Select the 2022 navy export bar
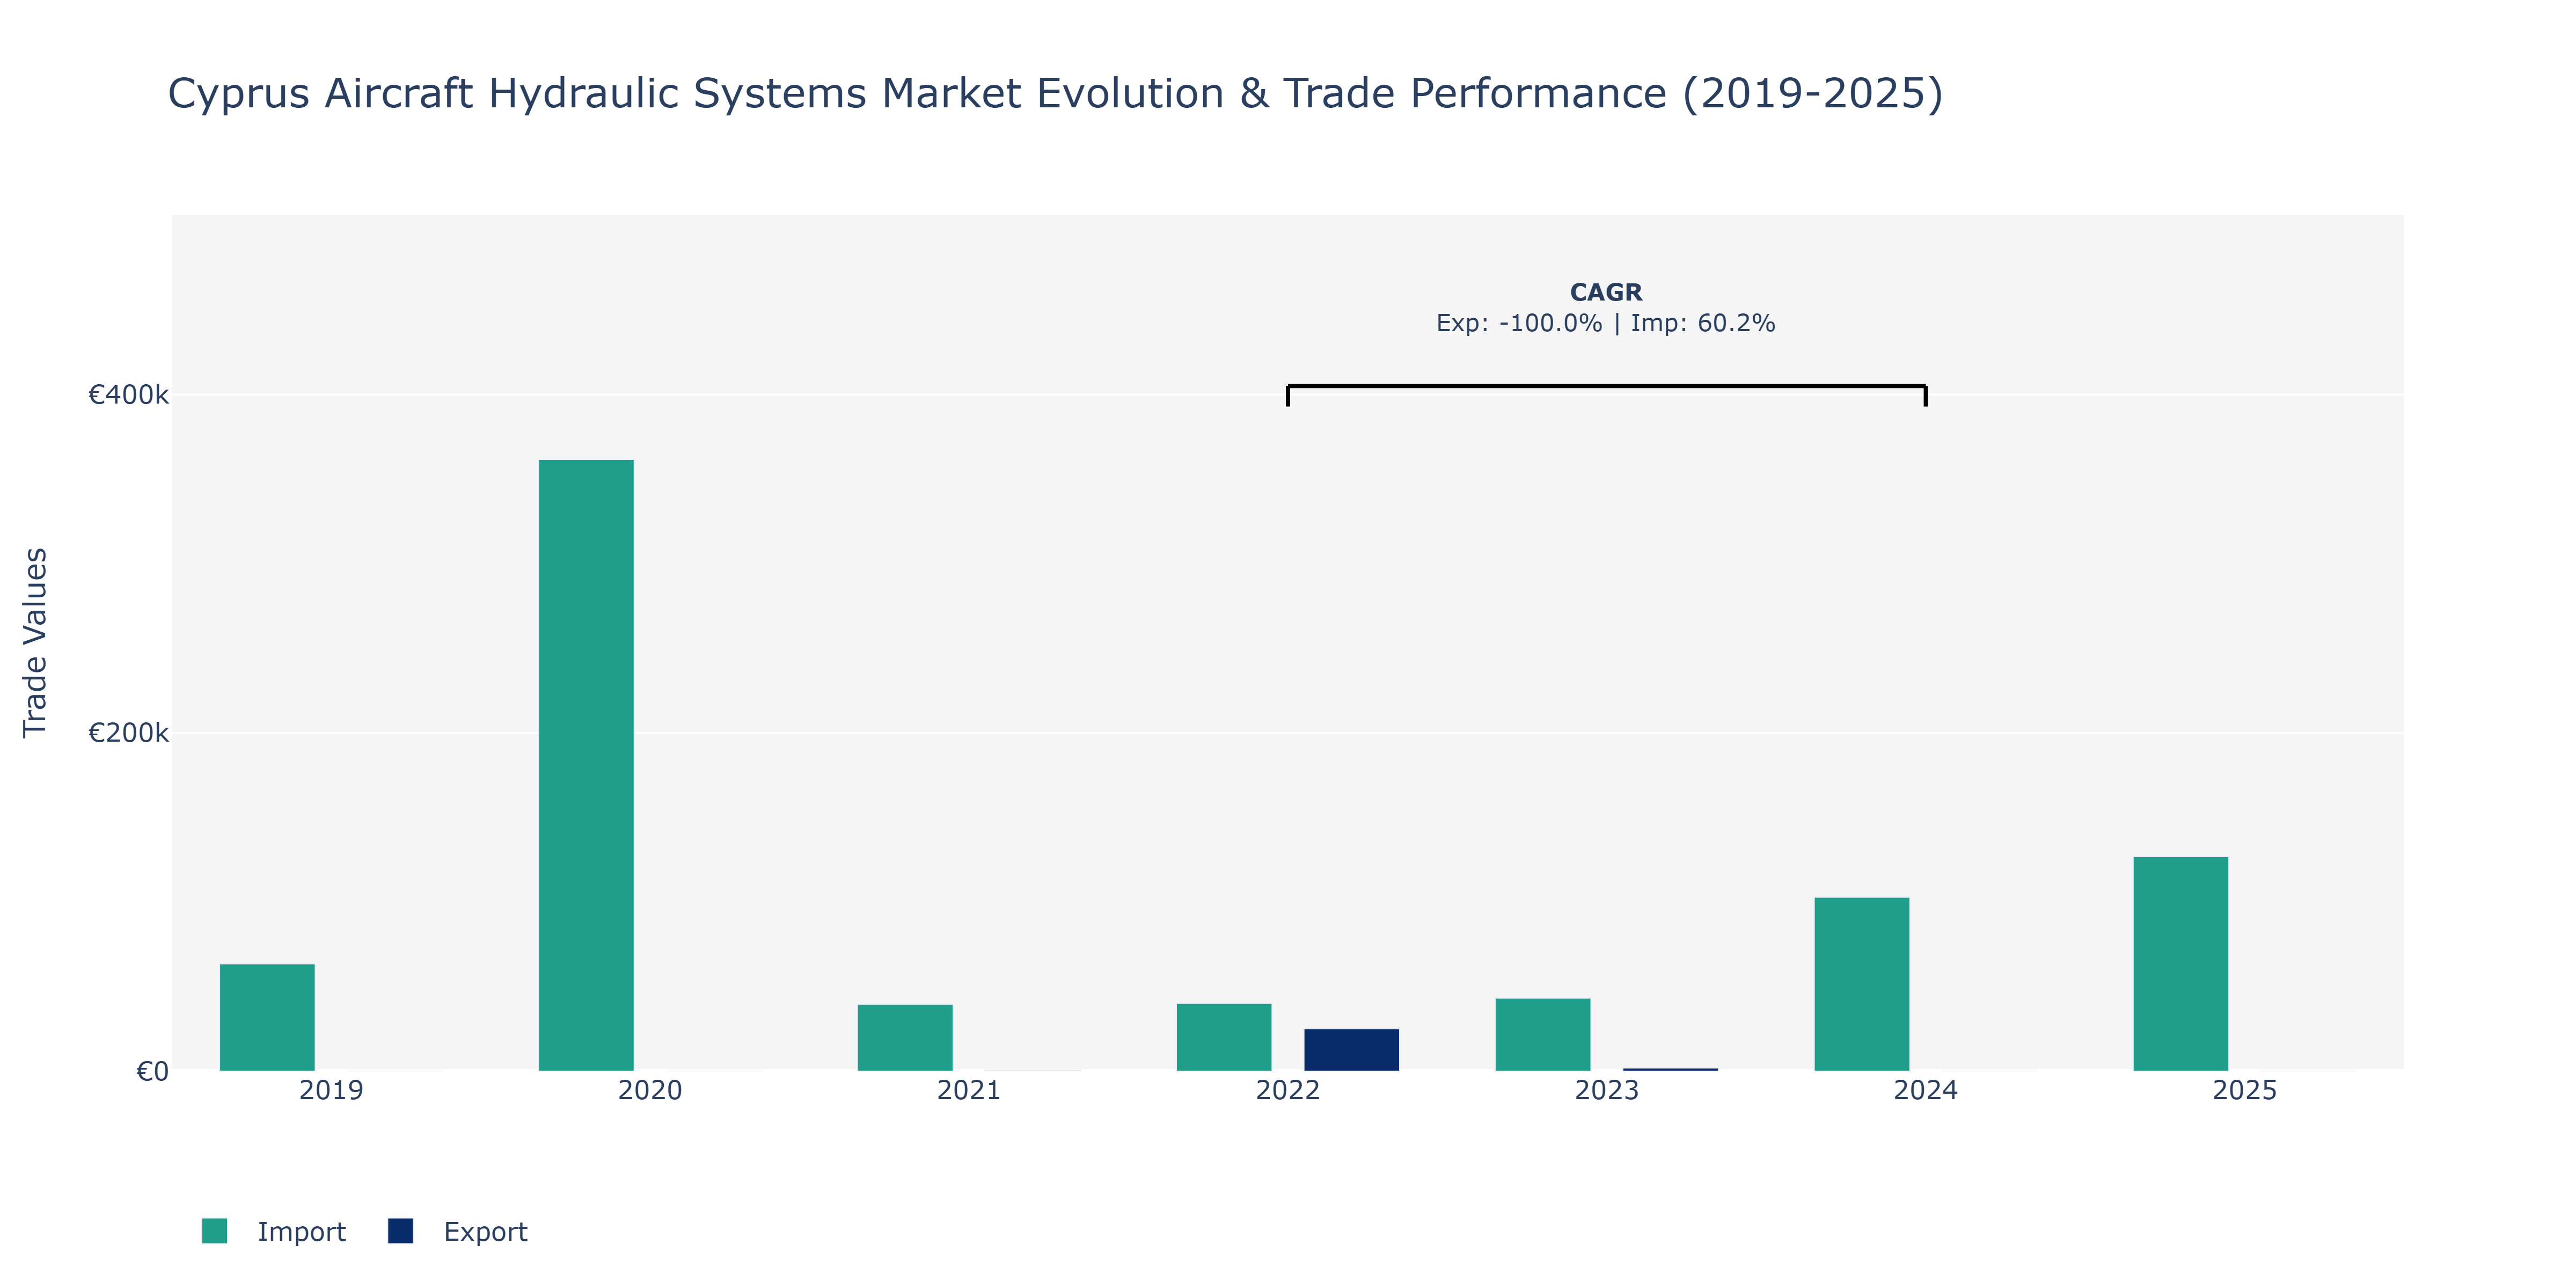Viewport: 2576px width, 1288px height. coord(1352,1050)
